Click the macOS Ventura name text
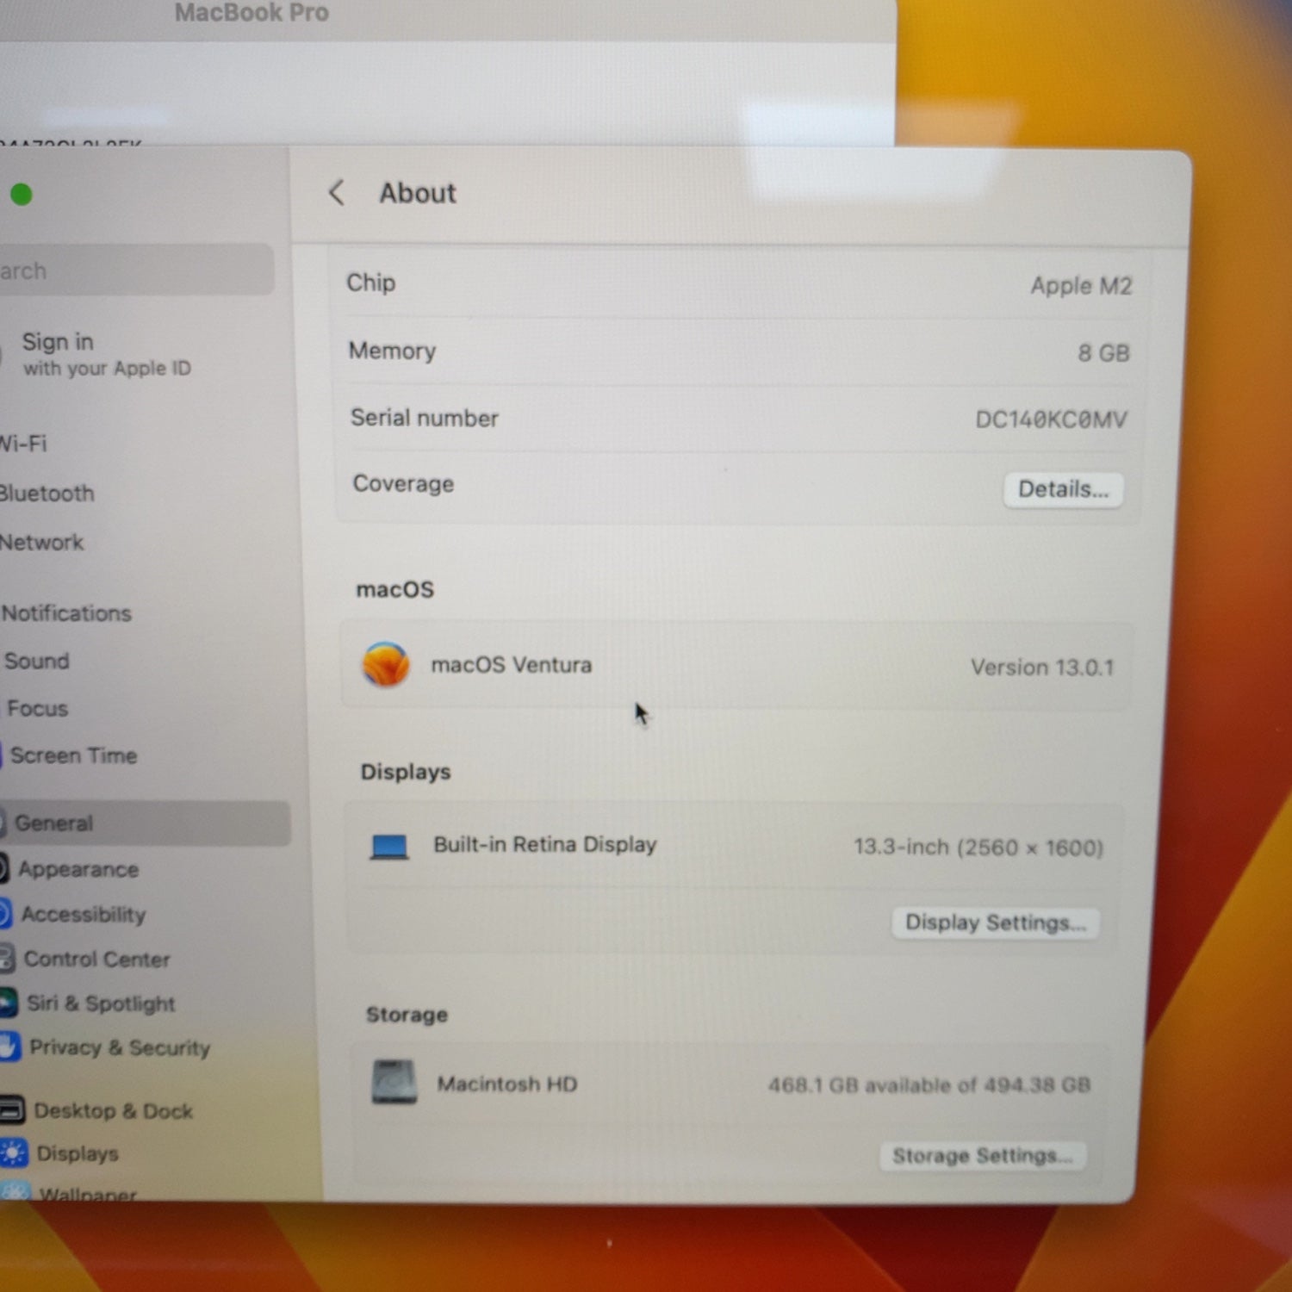This screenshot has width=1292, height=1292. tap(512, 665)
